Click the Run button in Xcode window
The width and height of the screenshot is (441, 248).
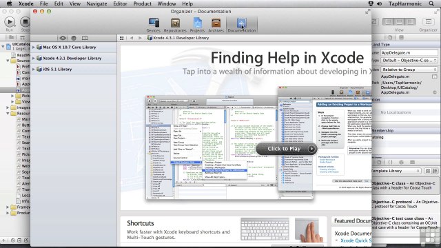(10, 22)
